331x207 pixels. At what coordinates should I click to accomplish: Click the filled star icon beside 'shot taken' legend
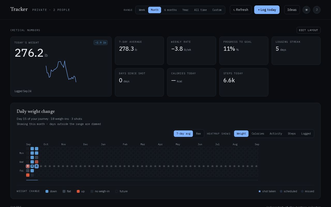(x=260, y=191)
